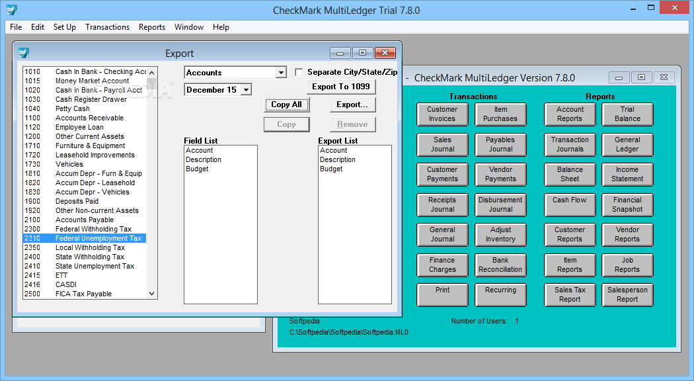This screenshot has height=381, width=694.
Task: Open the File menu
Action: 16,27
